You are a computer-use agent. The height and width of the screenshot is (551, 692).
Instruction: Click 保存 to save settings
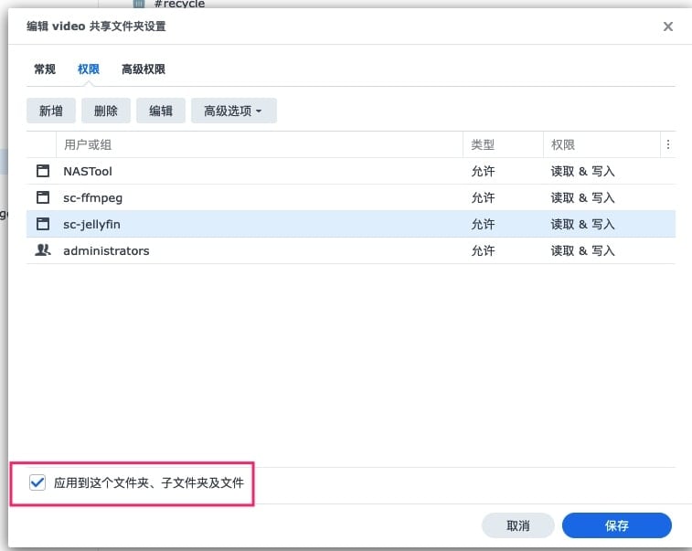click(x=616, y=525)
